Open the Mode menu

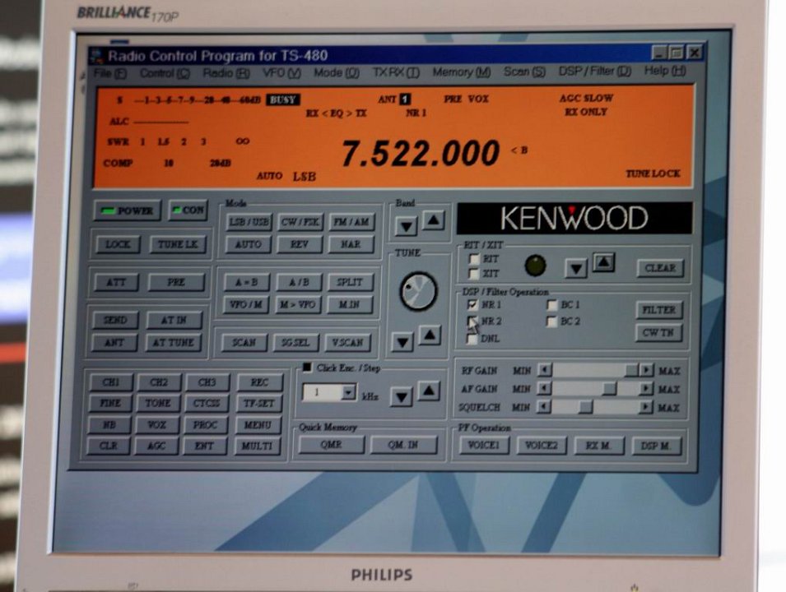coord(337,72)
